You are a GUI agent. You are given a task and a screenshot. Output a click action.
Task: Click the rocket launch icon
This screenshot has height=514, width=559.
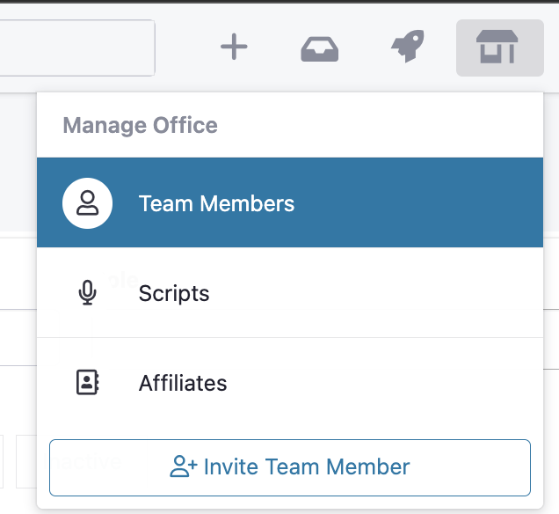click(x=408, y=46)
